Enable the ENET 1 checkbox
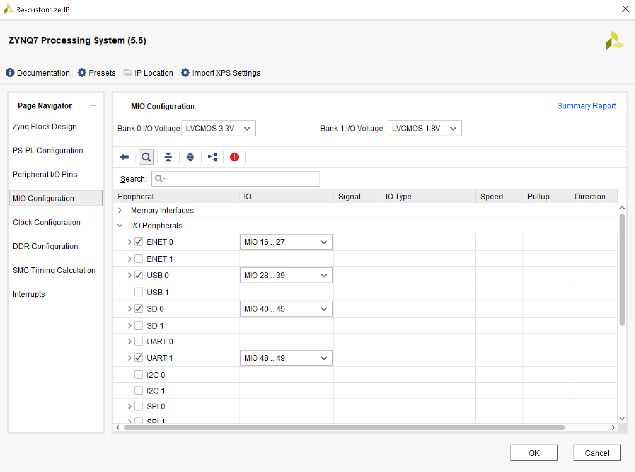The image size is (635, 472). pos(139,259)
